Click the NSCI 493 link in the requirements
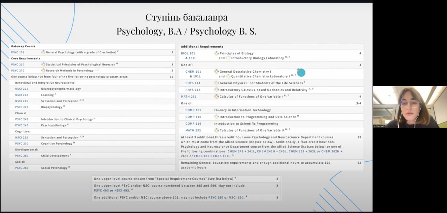The height and width of the screenshot is (213, 447). click(x=122, y=190)
